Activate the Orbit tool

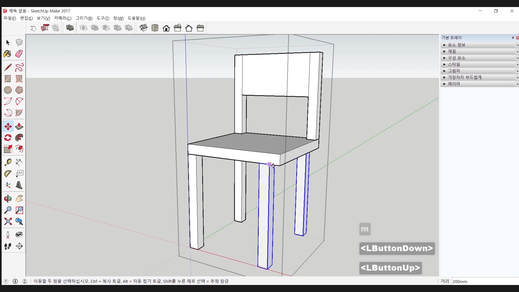click(x=8, y=199)
